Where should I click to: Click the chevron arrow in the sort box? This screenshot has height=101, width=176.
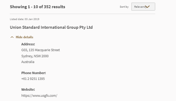147,7
